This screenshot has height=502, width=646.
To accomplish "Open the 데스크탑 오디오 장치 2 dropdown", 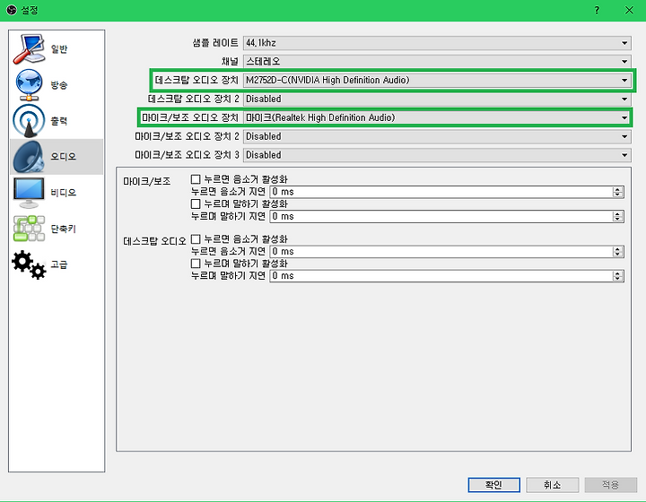I will (x=437, y=100).
